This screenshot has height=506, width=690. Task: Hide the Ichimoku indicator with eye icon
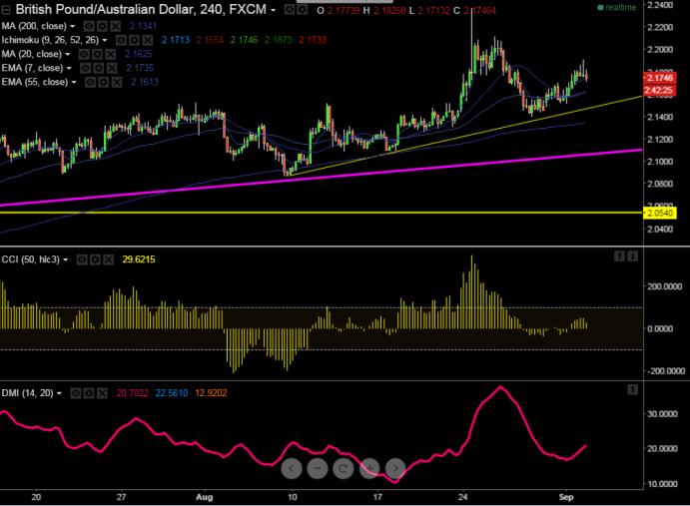[121, 41]
